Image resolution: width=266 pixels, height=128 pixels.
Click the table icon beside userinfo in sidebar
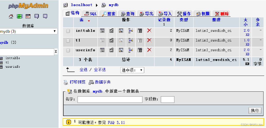1,67
